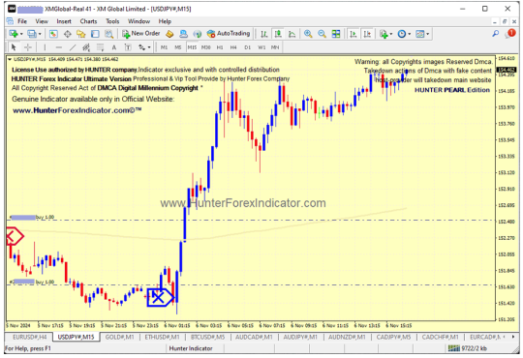This screenshot has height=358, width=523.
Task: Click the Zoom In magnifier icon
Action: click(x=308, y=34)
